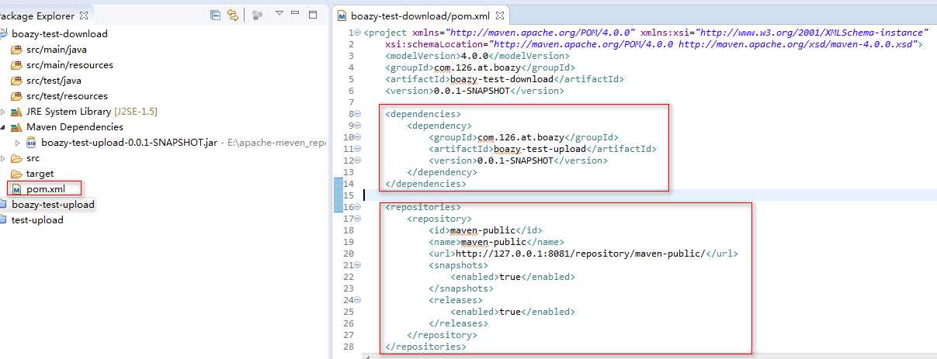Close the pom.xml editor tab
Screen dimensions: 937x359
[500, 15]
